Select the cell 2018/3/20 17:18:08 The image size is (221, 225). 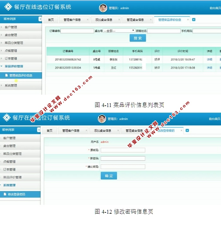[x=183, y=68]
